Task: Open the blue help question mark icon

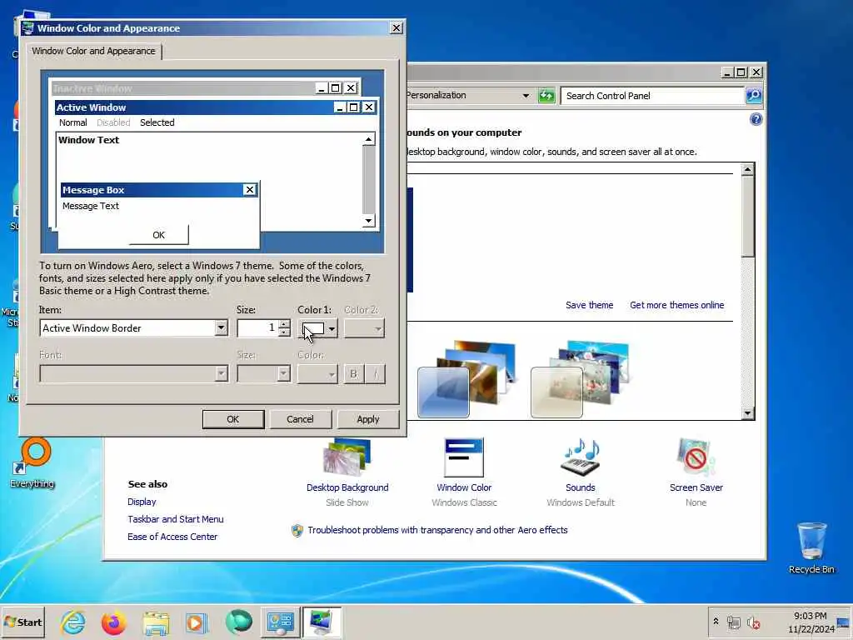Action: click(x=756, y=119)
